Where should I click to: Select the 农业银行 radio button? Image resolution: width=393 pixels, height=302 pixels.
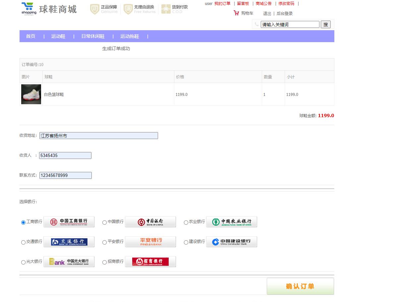pos(186,222)
